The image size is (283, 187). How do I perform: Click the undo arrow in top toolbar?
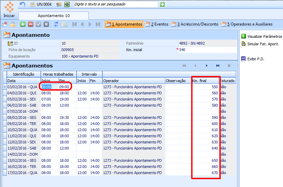point(22,4)
